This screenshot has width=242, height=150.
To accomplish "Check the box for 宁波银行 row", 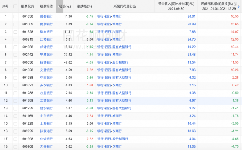I will click(15, 55).
